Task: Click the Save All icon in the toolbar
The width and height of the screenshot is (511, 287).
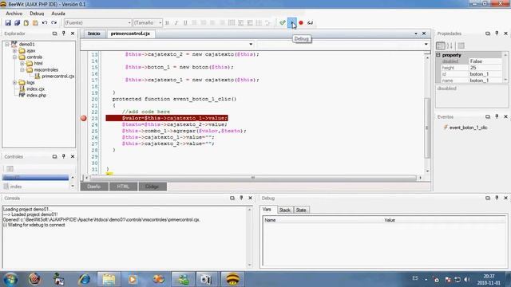Action: 17,23
